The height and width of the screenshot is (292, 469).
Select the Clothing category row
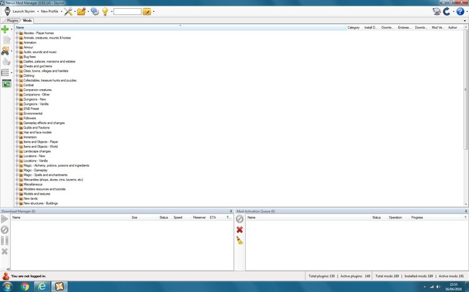click(29, 75)
